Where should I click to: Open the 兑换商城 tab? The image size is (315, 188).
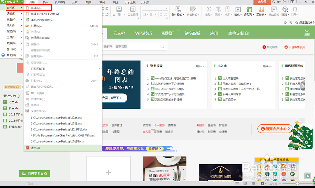point(192,33)
